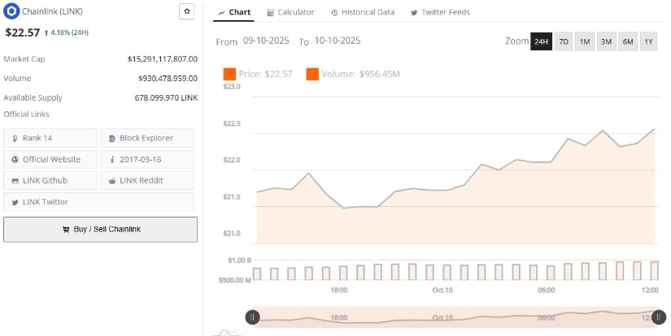Show the Twitter Feeds tab
This screenshot has height=336, width=671.
pos(440,12)
